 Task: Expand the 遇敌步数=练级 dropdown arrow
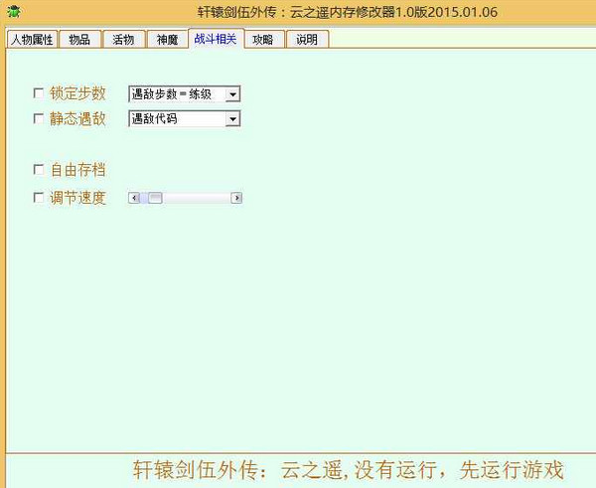click(x=232, y=94)
